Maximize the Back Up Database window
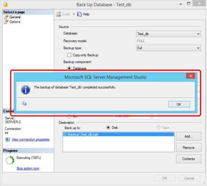Screen dimensions: 207x186 point(189,3)
